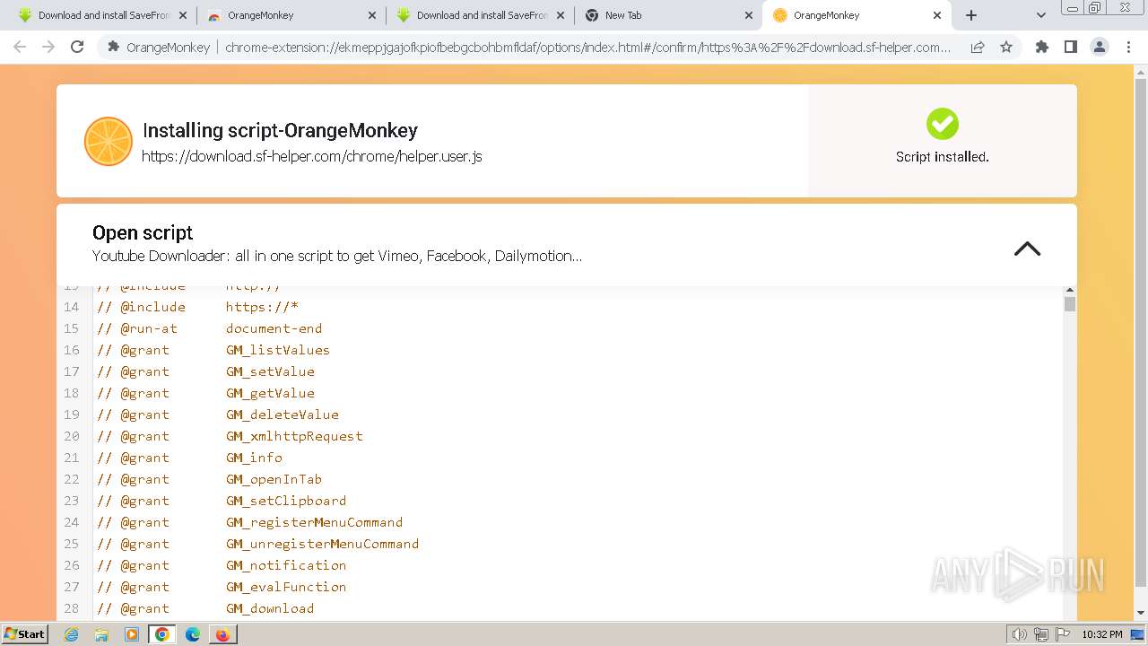Close the New Tab tab
This screenshot has width=1148, height=646.
pyautogui.click(x=748, y=15)
